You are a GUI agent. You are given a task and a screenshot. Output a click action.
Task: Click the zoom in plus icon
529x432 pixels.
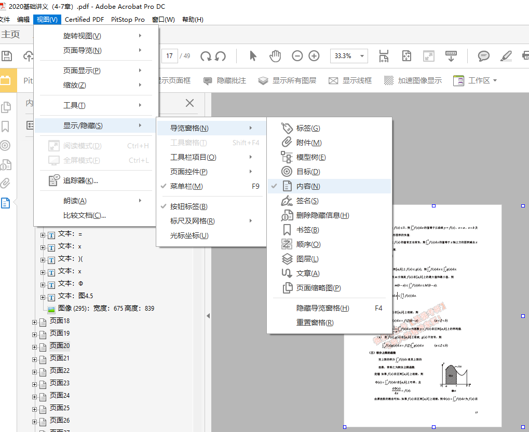[314, 56]
